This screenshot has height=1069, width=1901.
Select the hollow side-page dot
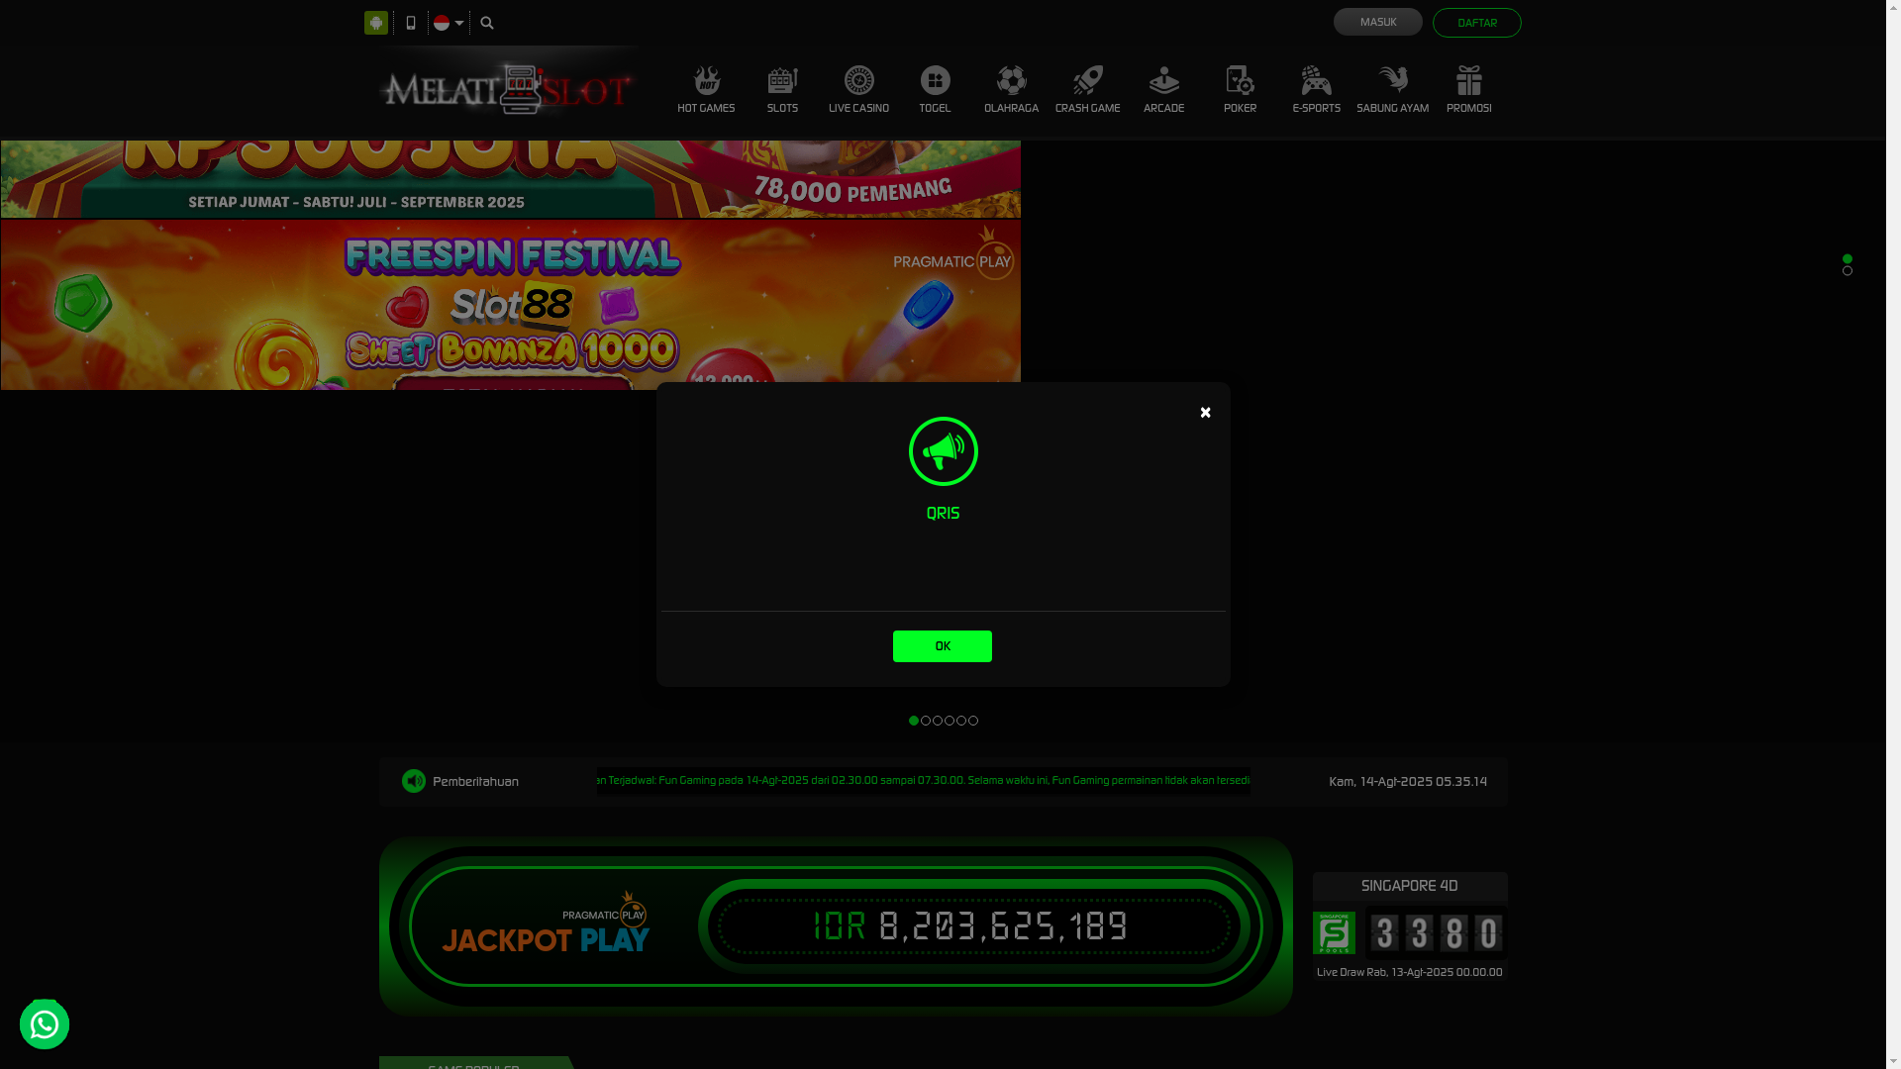(x=1848, y=271)
